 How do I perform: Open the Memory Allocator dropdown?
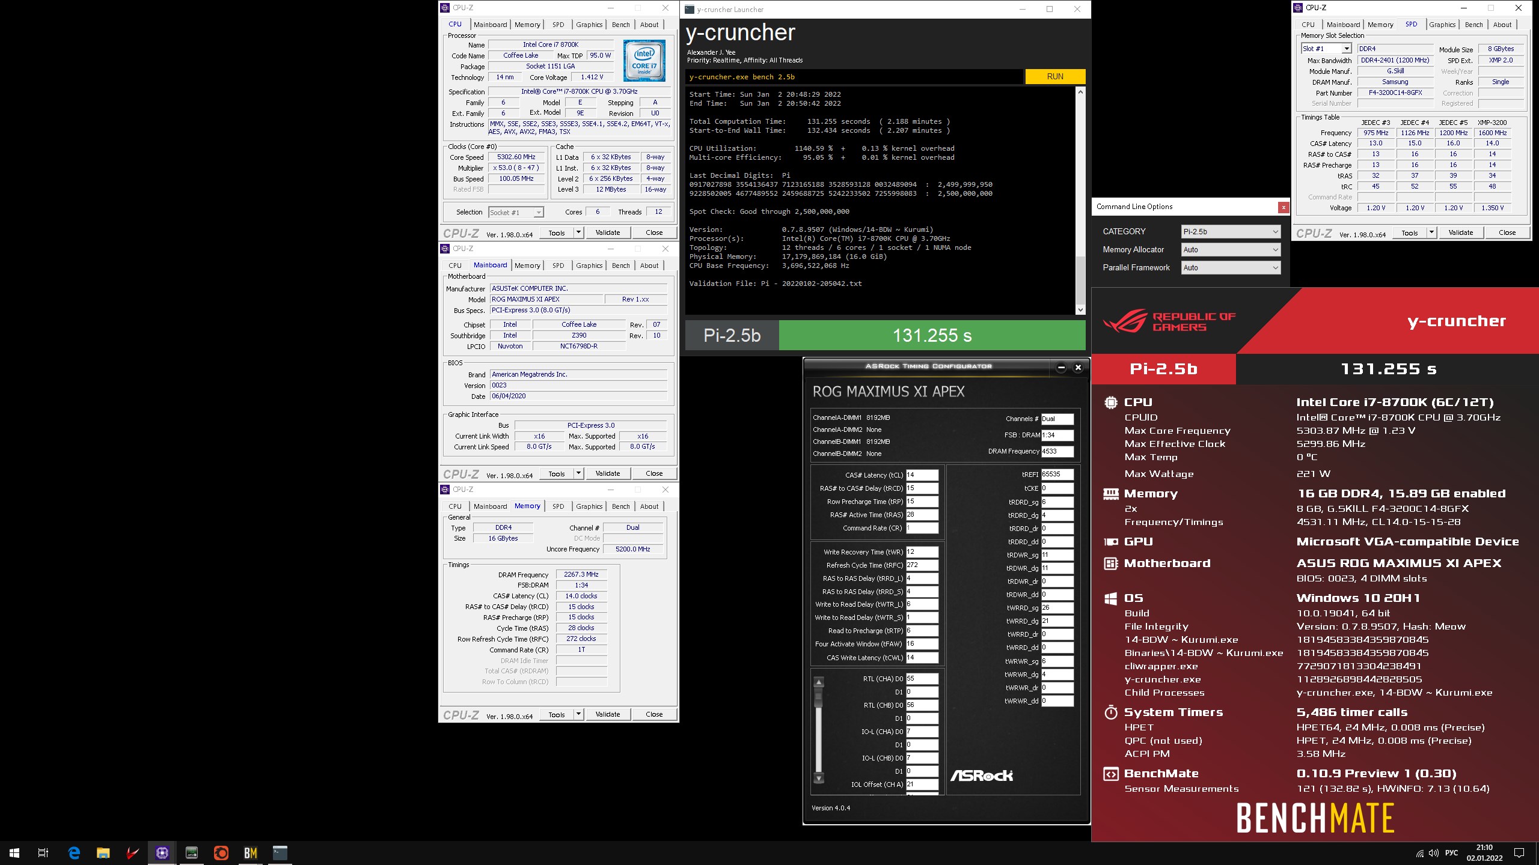click(x=1231, y=250)
